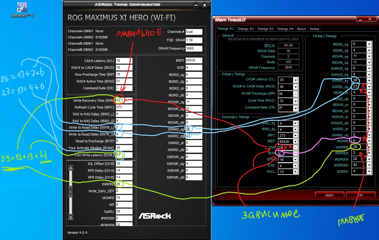Viewport: 379px width, 240px height.
Task: Open the tRDPDEN dropdown in Tertiary Timings
Action: click(369, 159)
